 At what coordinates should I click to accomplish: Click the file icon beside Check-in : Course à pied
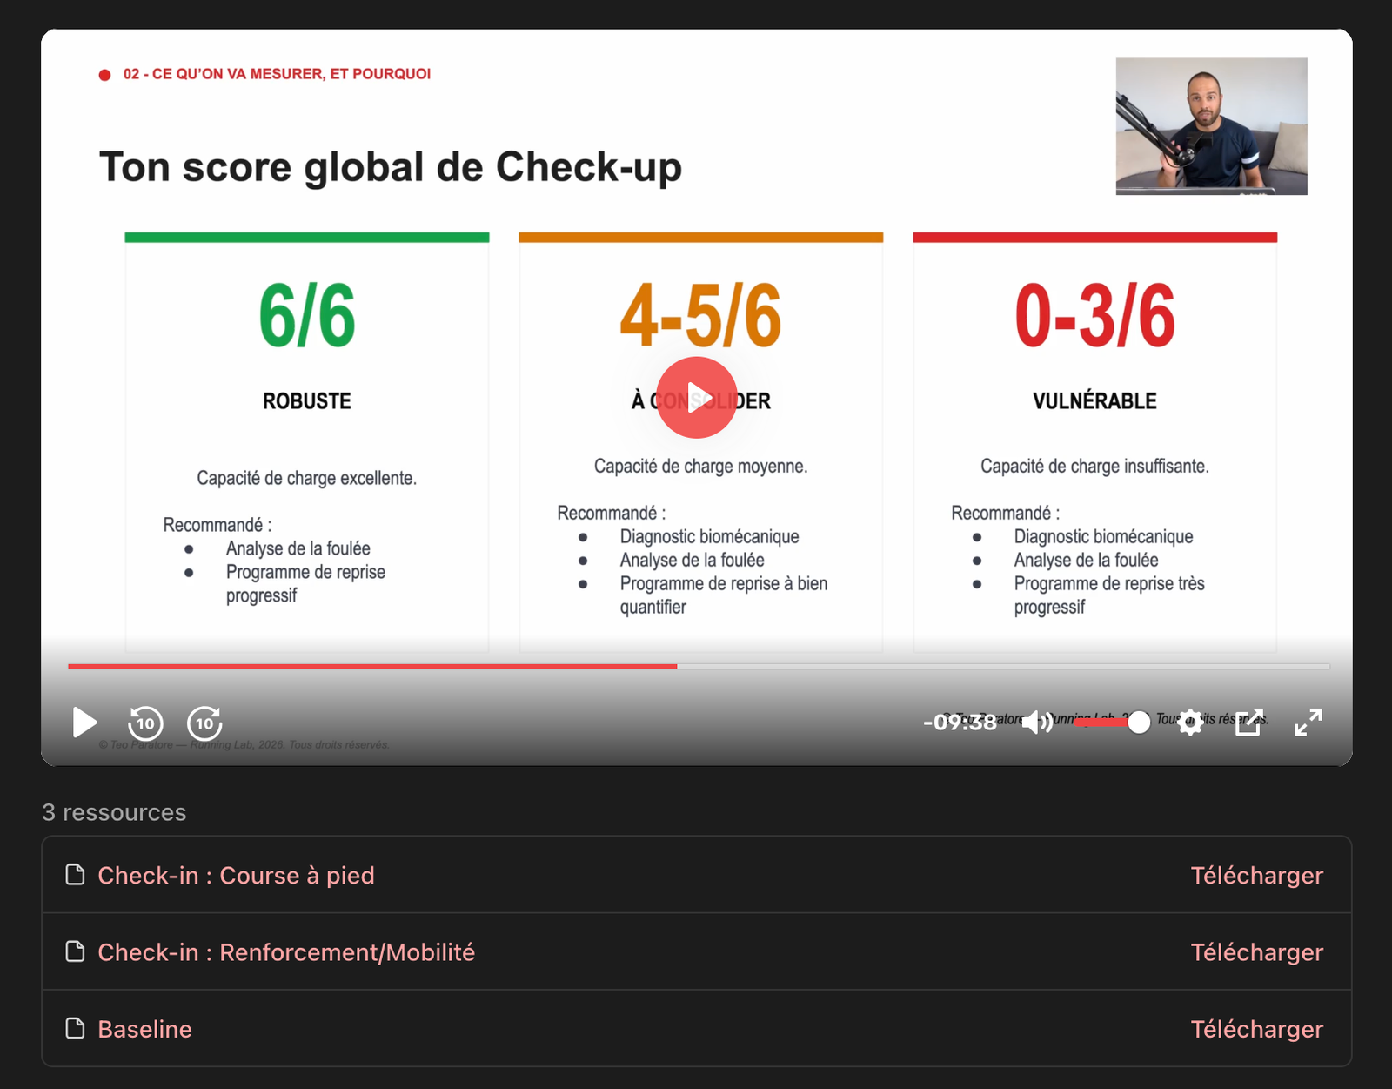tap(76, 875)
